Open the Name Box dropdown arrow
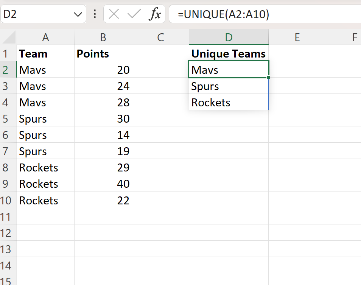Screen dimensions: 361x285 click(x=77, y=14)
